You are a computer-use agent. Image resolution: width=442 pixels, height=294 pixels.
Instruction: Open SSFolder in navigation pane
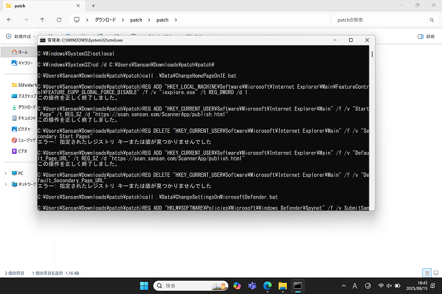point(24,85)
